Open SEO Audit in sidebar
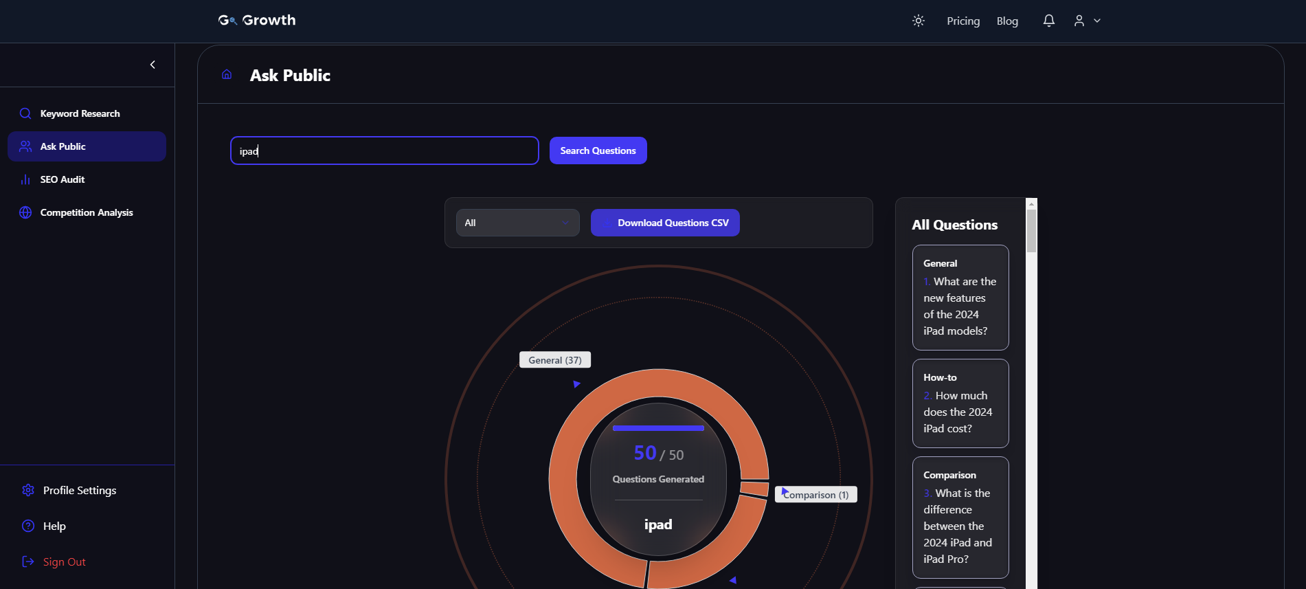 tap(87, 179)
